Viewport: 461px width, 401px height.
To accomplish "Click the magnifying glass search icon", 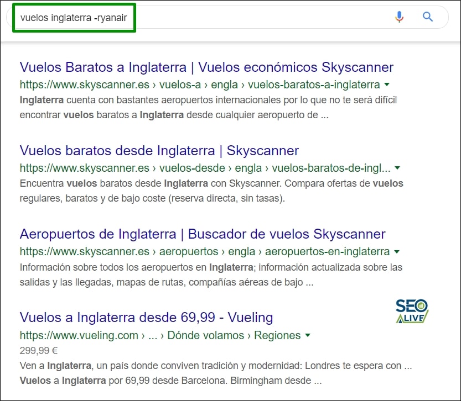I will [428, 17].
